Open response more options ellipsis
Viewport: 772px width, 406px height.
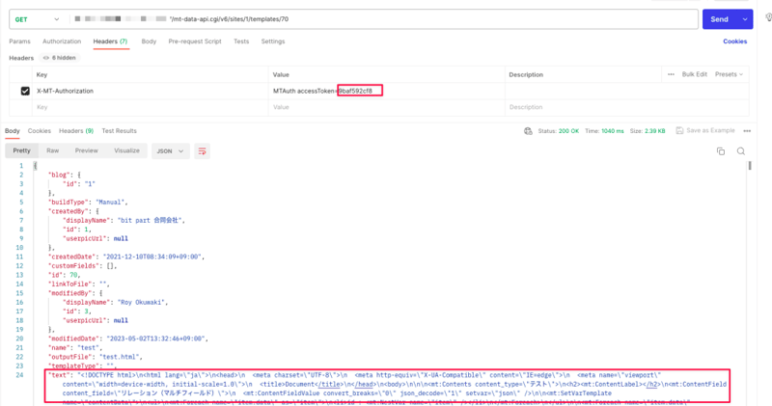[x=747, y=130]
